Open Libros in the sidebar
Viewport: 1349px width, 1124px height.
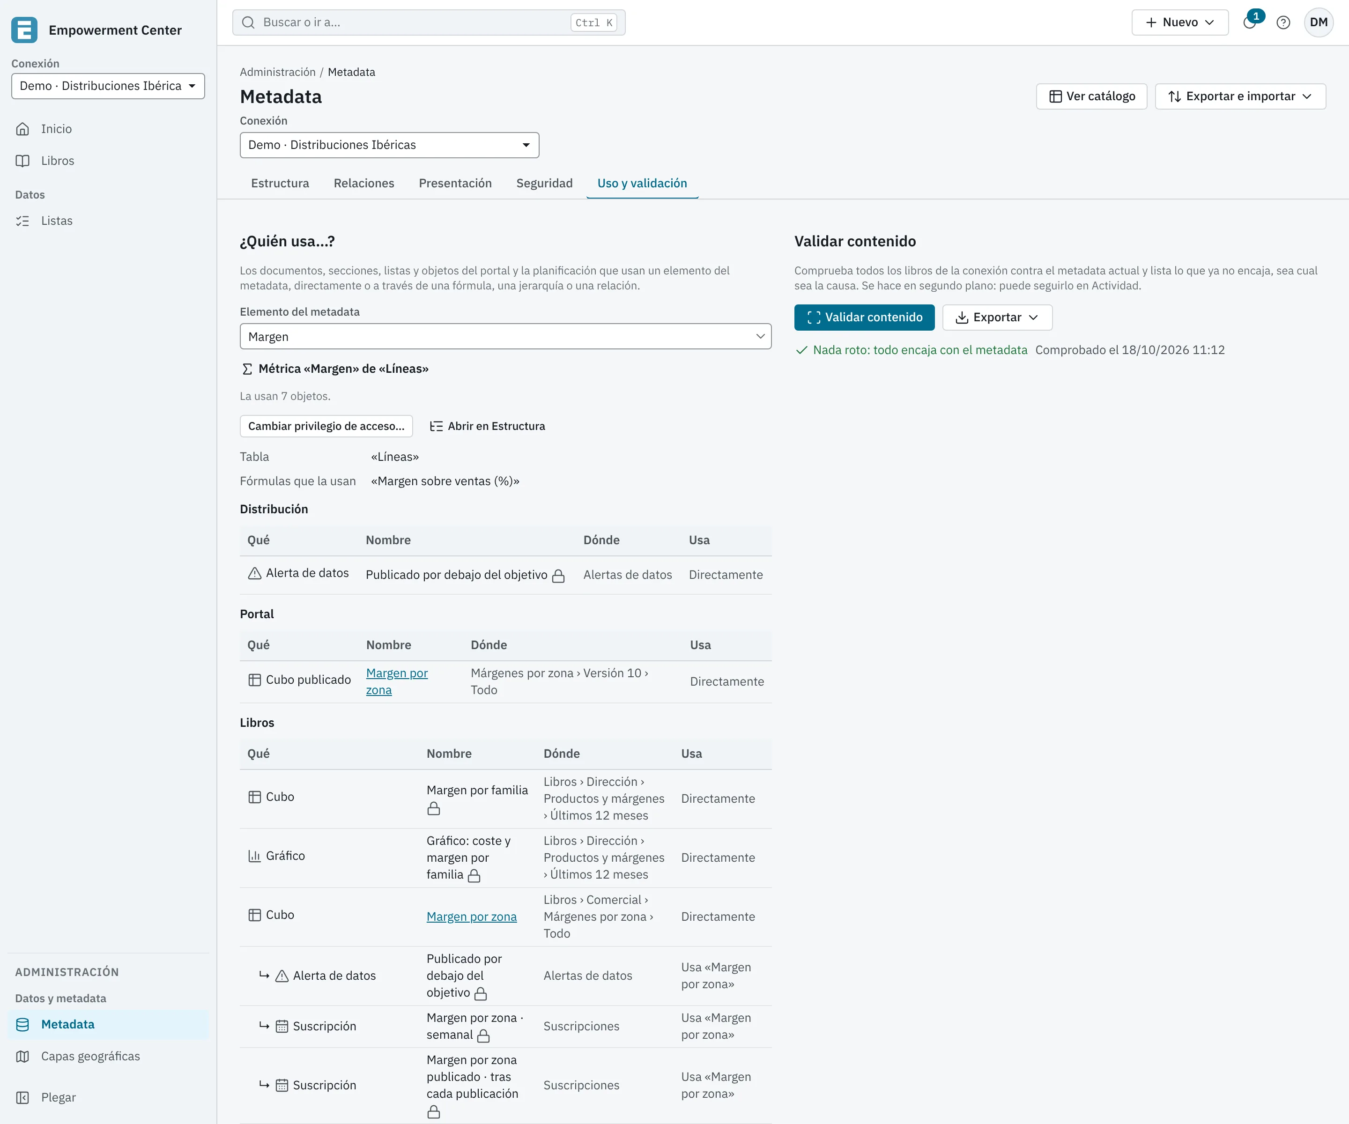[108, 161]
